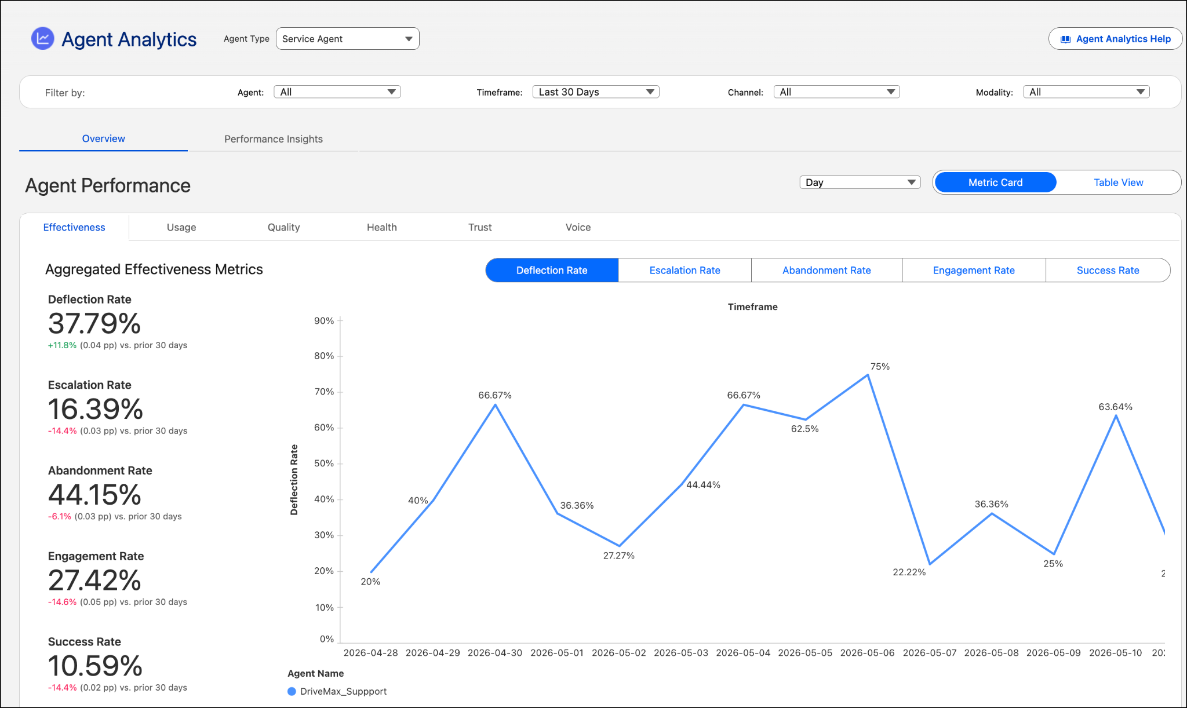Image resolution: width=1187 pixels, height=708 pixels.
Task: Click the 27.27% data point label
Action: [618, 556]
